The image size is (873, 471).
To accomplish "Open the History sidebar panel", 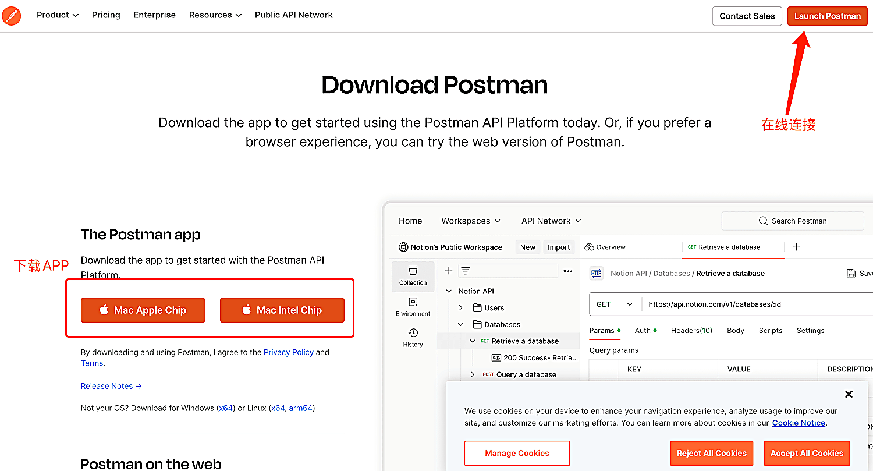I will tap(413, 338).
